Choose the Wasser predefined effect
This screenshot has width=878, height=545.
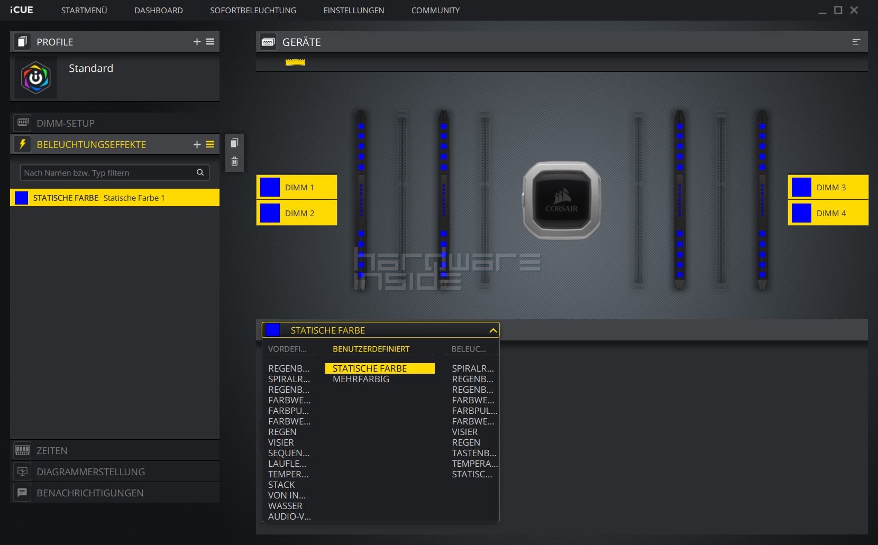coord(285,506)
